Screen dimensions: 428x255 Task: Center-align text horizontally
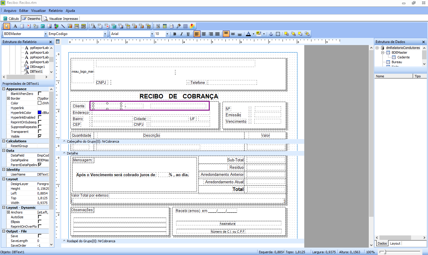(204, 34)
